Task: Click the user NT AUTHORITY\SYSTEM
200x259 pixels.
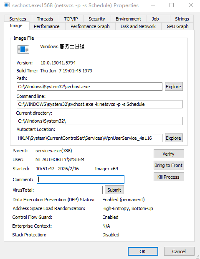Action: pos(60,159)
